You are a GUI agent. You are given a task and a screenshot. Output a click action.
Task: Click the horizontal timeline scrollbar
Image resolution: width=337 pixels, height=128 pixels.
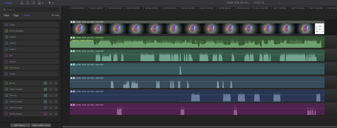pos(199,127)
